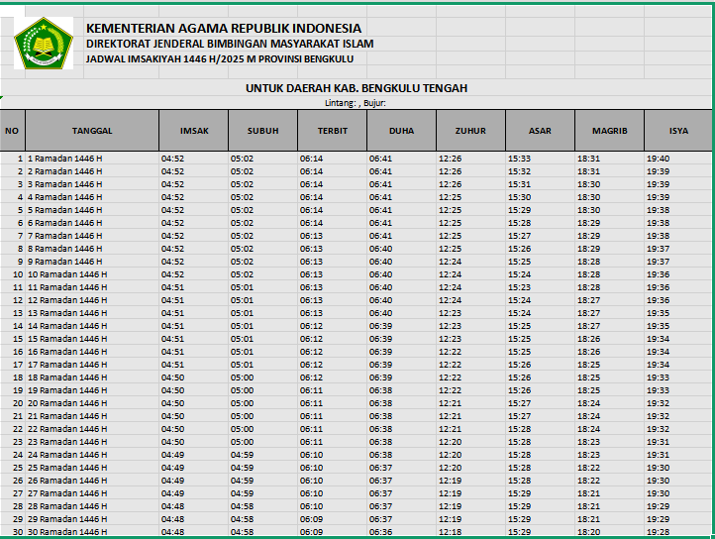The width and height of the screenshot is (715, 539).
Task: Select the IMSAK column header
Action: tap(193, 130)
